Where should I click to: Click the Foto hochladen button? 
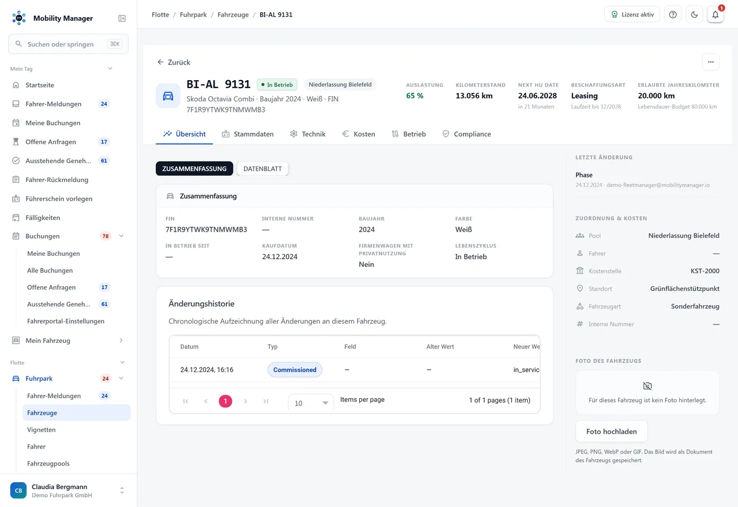point(611,432)
